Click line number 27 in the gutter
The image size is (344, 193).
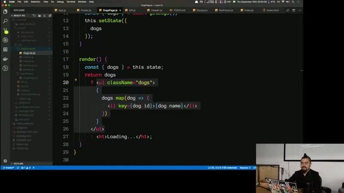[x=66, y=137]
